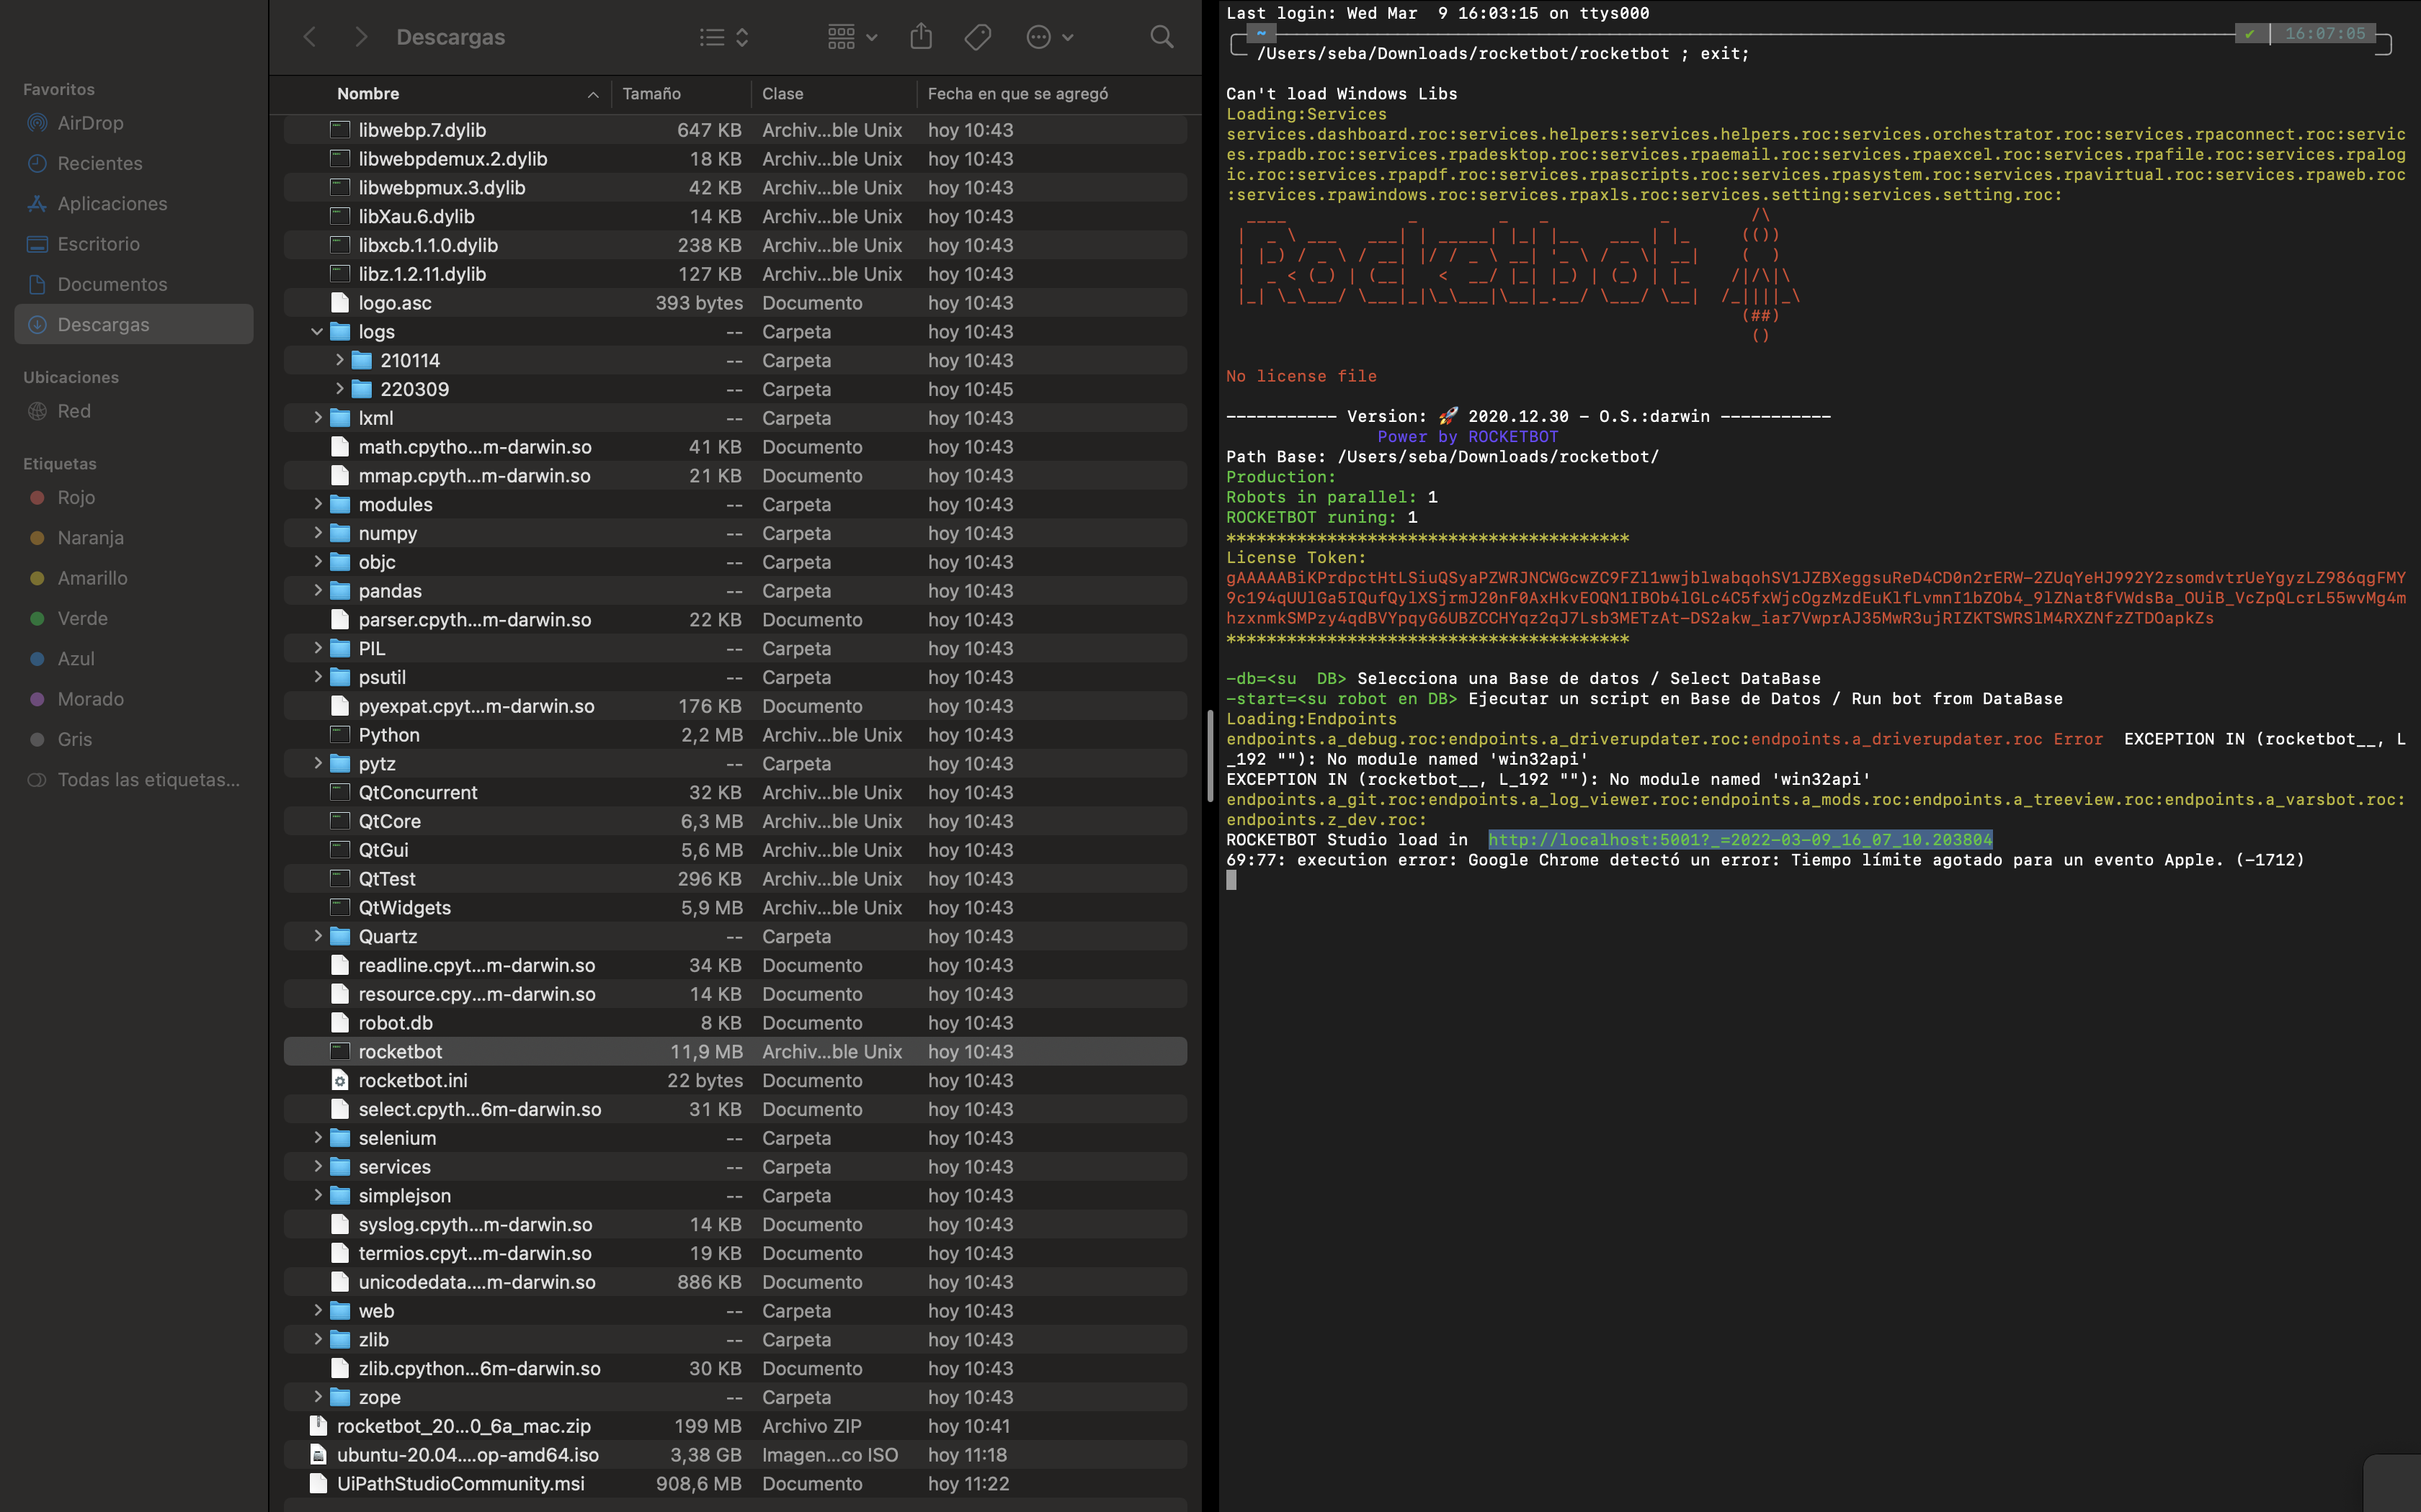Image resolution: width=2421 pixels, height=1512 pixels.
Task: Open the list view options selector
Action: coord(723,37)
